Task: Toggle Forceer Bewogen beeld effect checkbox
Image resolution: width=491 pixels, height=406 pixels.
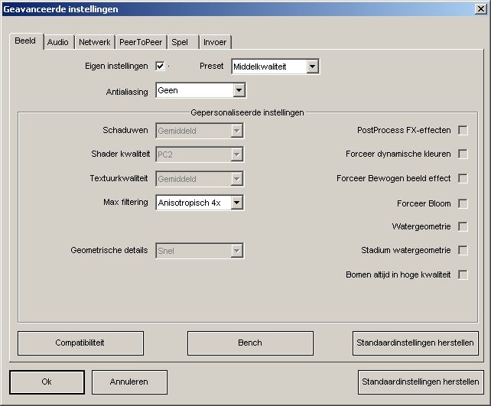Action: [x=463, y=178]
